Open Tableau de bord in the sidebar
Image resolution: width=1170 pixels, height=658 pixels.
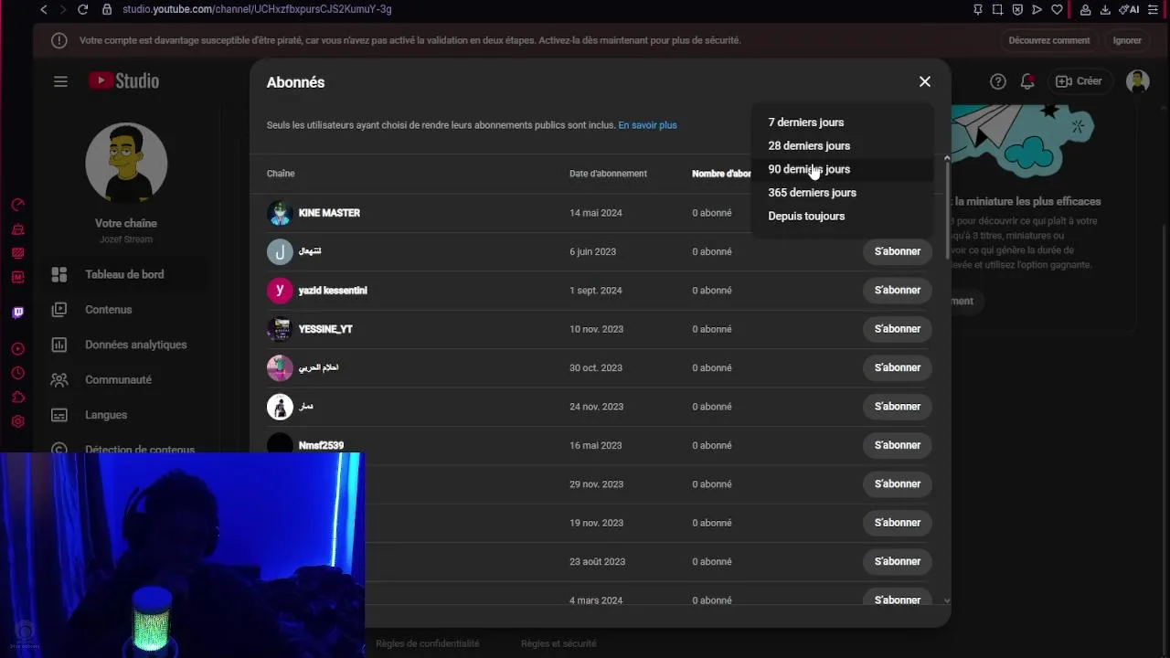pyautogui.click(x=126, y=274)
